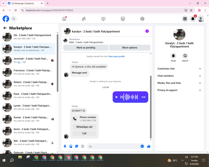Open Kumar conversation in list
The width and height of the screenshot is (209, 167).
pos(28,119)
